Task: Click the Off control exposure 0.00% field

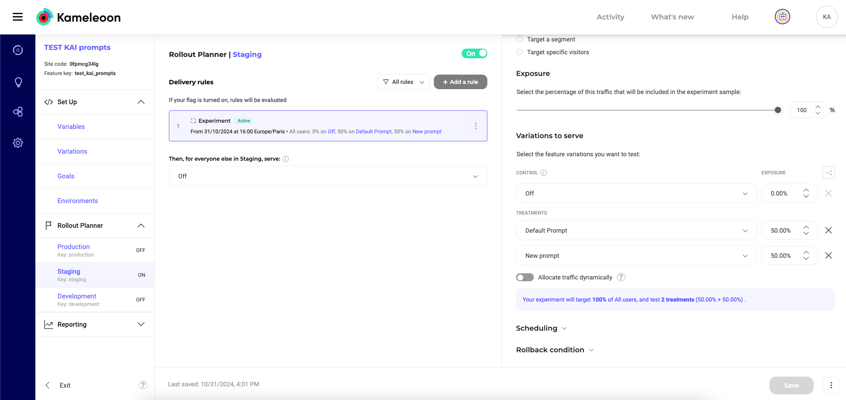Action: [790, 193]
